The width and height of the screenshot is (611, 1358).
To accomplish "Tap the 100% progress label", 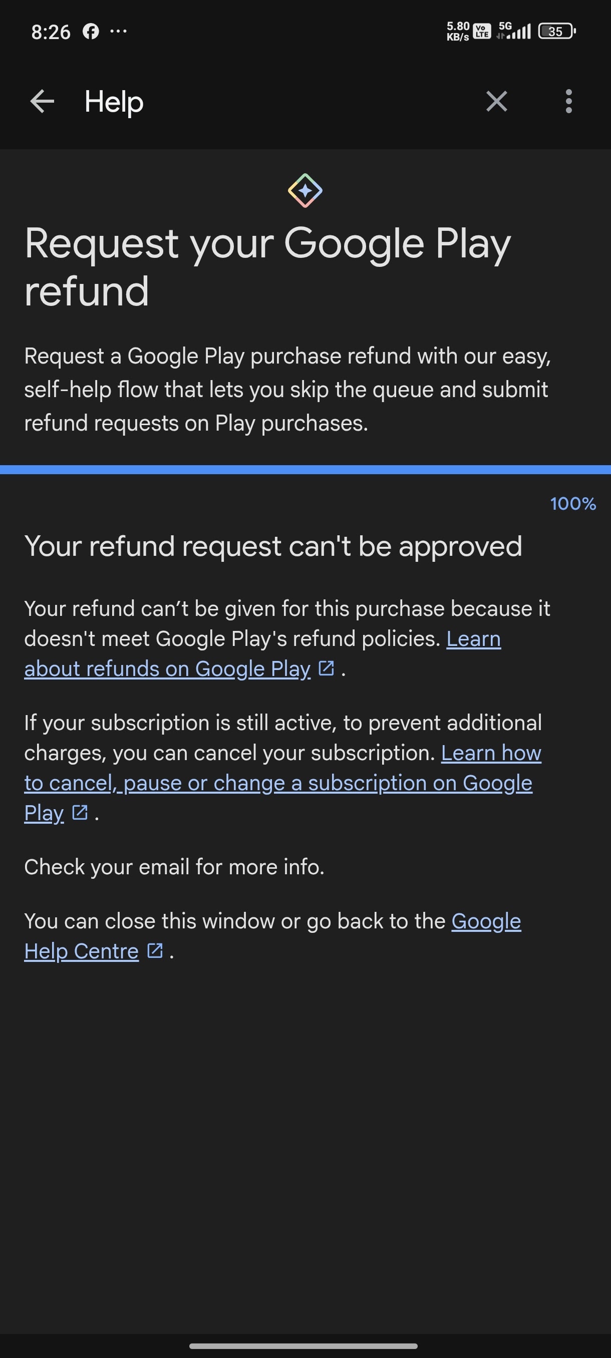I will 572,504.
